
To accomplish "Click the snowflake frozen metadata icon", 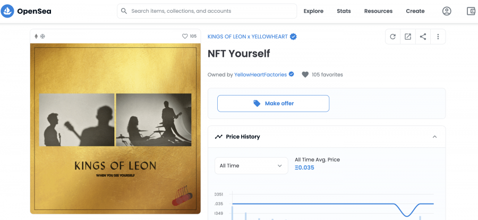I will coord(42,36).
